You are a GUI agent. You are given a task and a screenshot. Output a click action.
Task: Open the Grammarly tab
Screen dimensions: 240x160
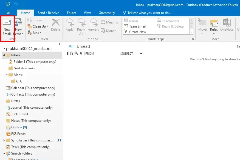107,13
